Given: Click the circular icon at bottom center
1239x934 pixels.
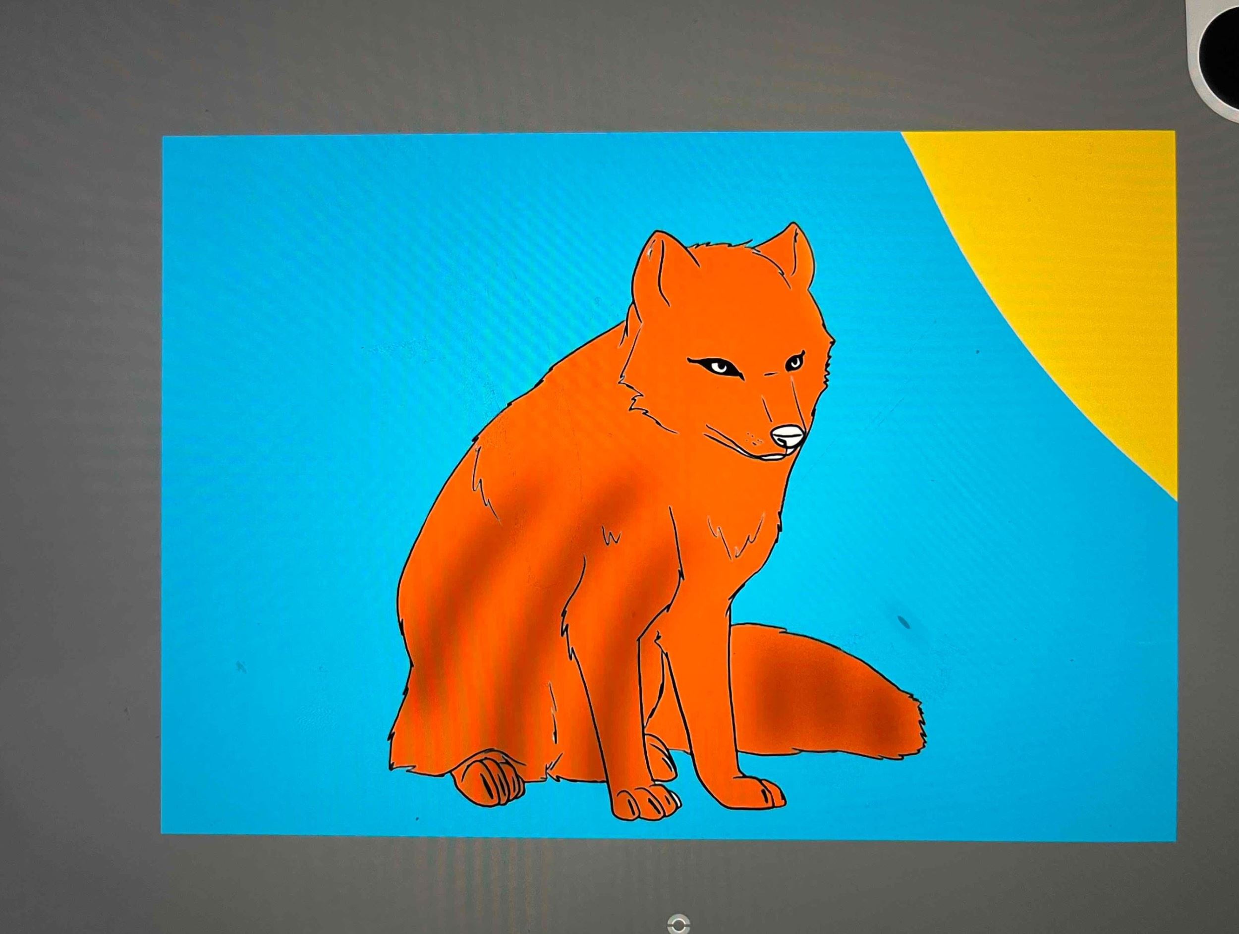Looking at the screenshot, I should 679,924.
